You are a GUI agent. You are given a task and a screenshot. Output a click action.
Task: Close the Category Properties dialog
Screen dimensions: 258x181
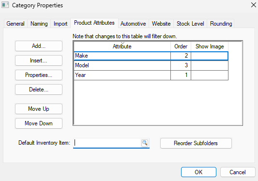254,5
